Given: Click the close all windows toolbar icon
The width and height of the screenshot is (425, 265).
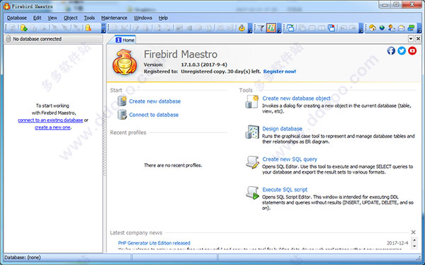Looking at the screenshot, I should point(331,28).
